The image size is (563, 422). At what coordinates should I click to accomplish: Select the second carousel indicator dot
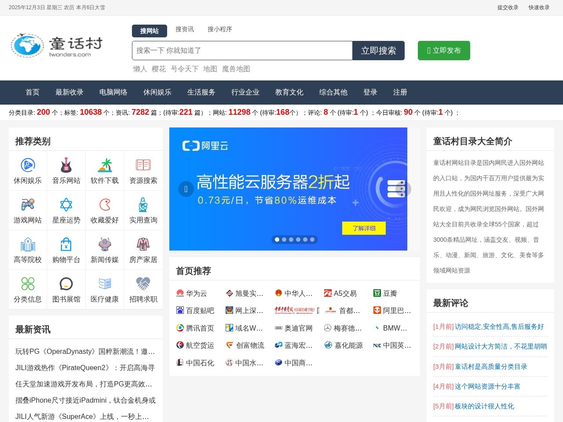284,240
